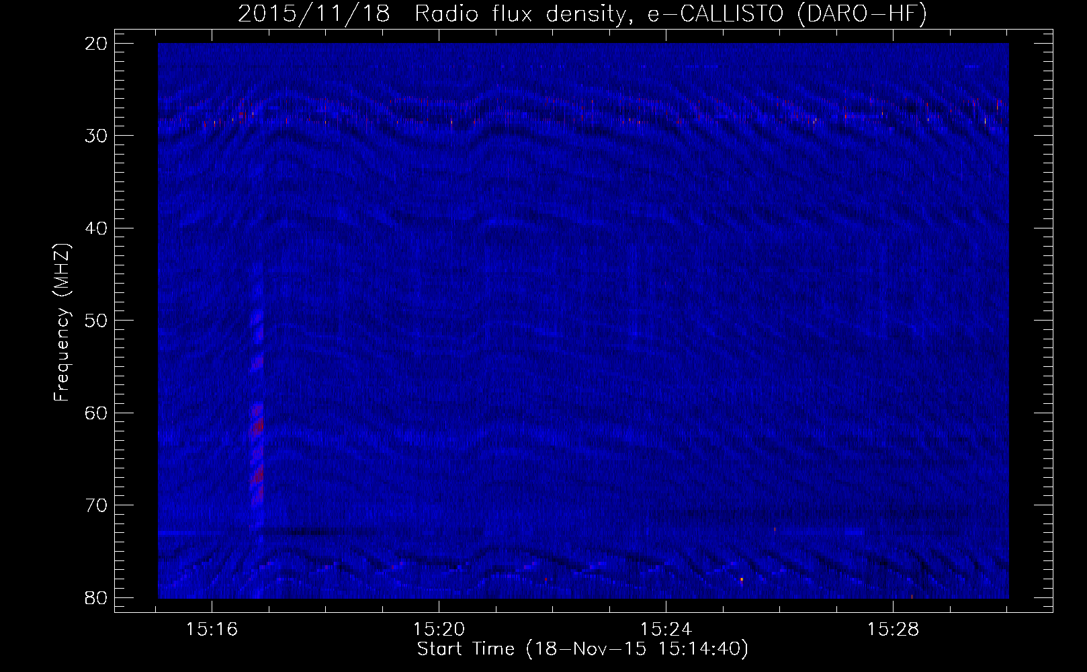The width and height of the screenshot is (1087, 672).
Task: Click the '20' frequency tick label
Action: (97, 44)
